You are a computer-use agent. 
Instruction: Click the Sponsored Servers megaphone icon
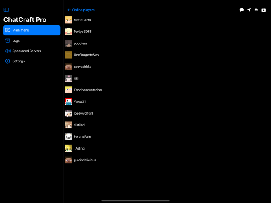pos(8,51)
